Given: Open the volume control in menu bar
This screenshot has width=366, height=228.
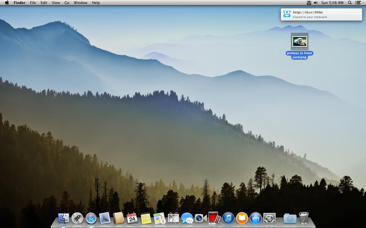Looking at the screenshot, I should click(x=316, y=3).
